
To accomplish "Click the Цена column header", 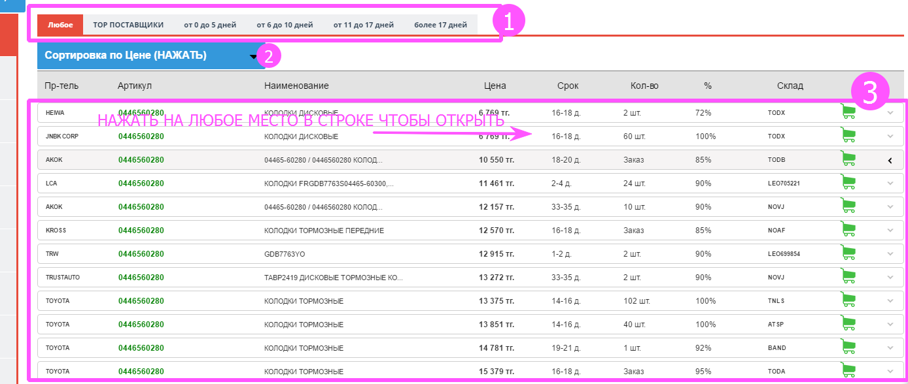I will [495, 86].
